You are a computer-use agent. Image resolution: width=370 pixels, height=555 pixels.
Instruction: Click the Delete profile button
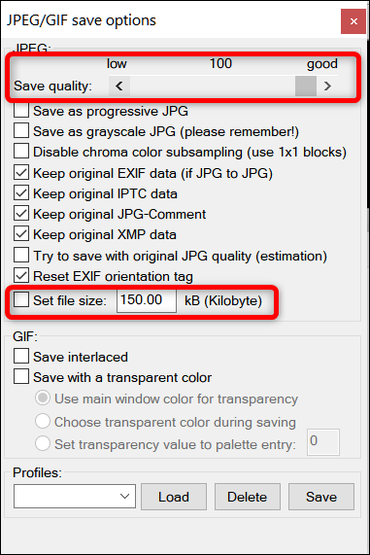pos(248,497)
